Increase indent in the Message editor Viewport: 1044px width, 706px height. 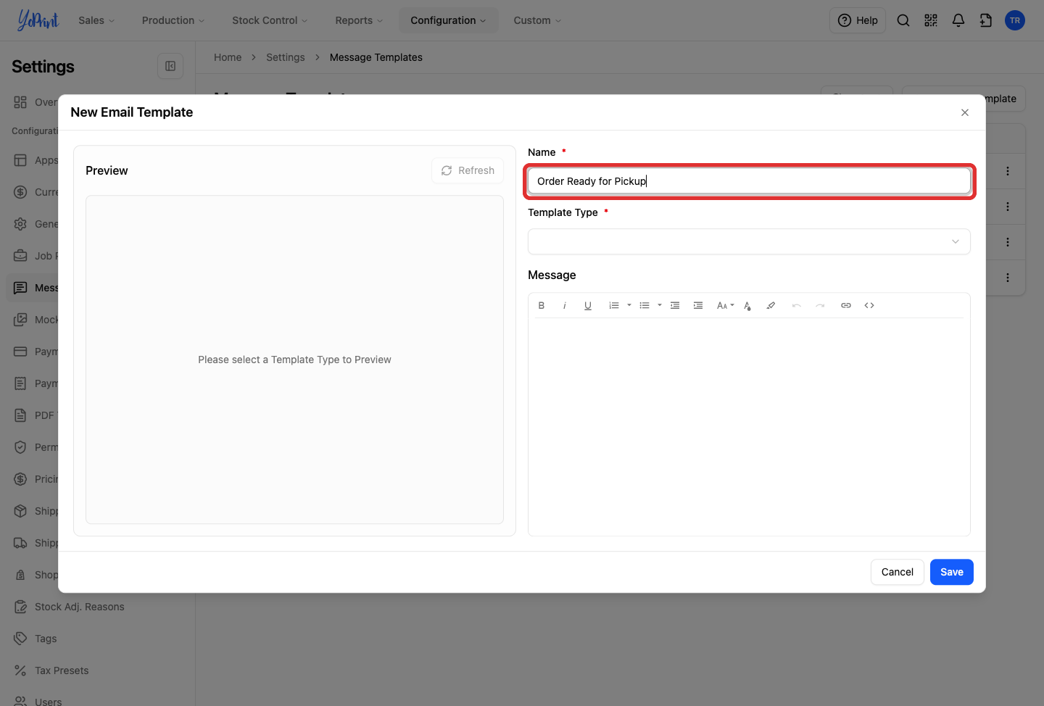698,306
